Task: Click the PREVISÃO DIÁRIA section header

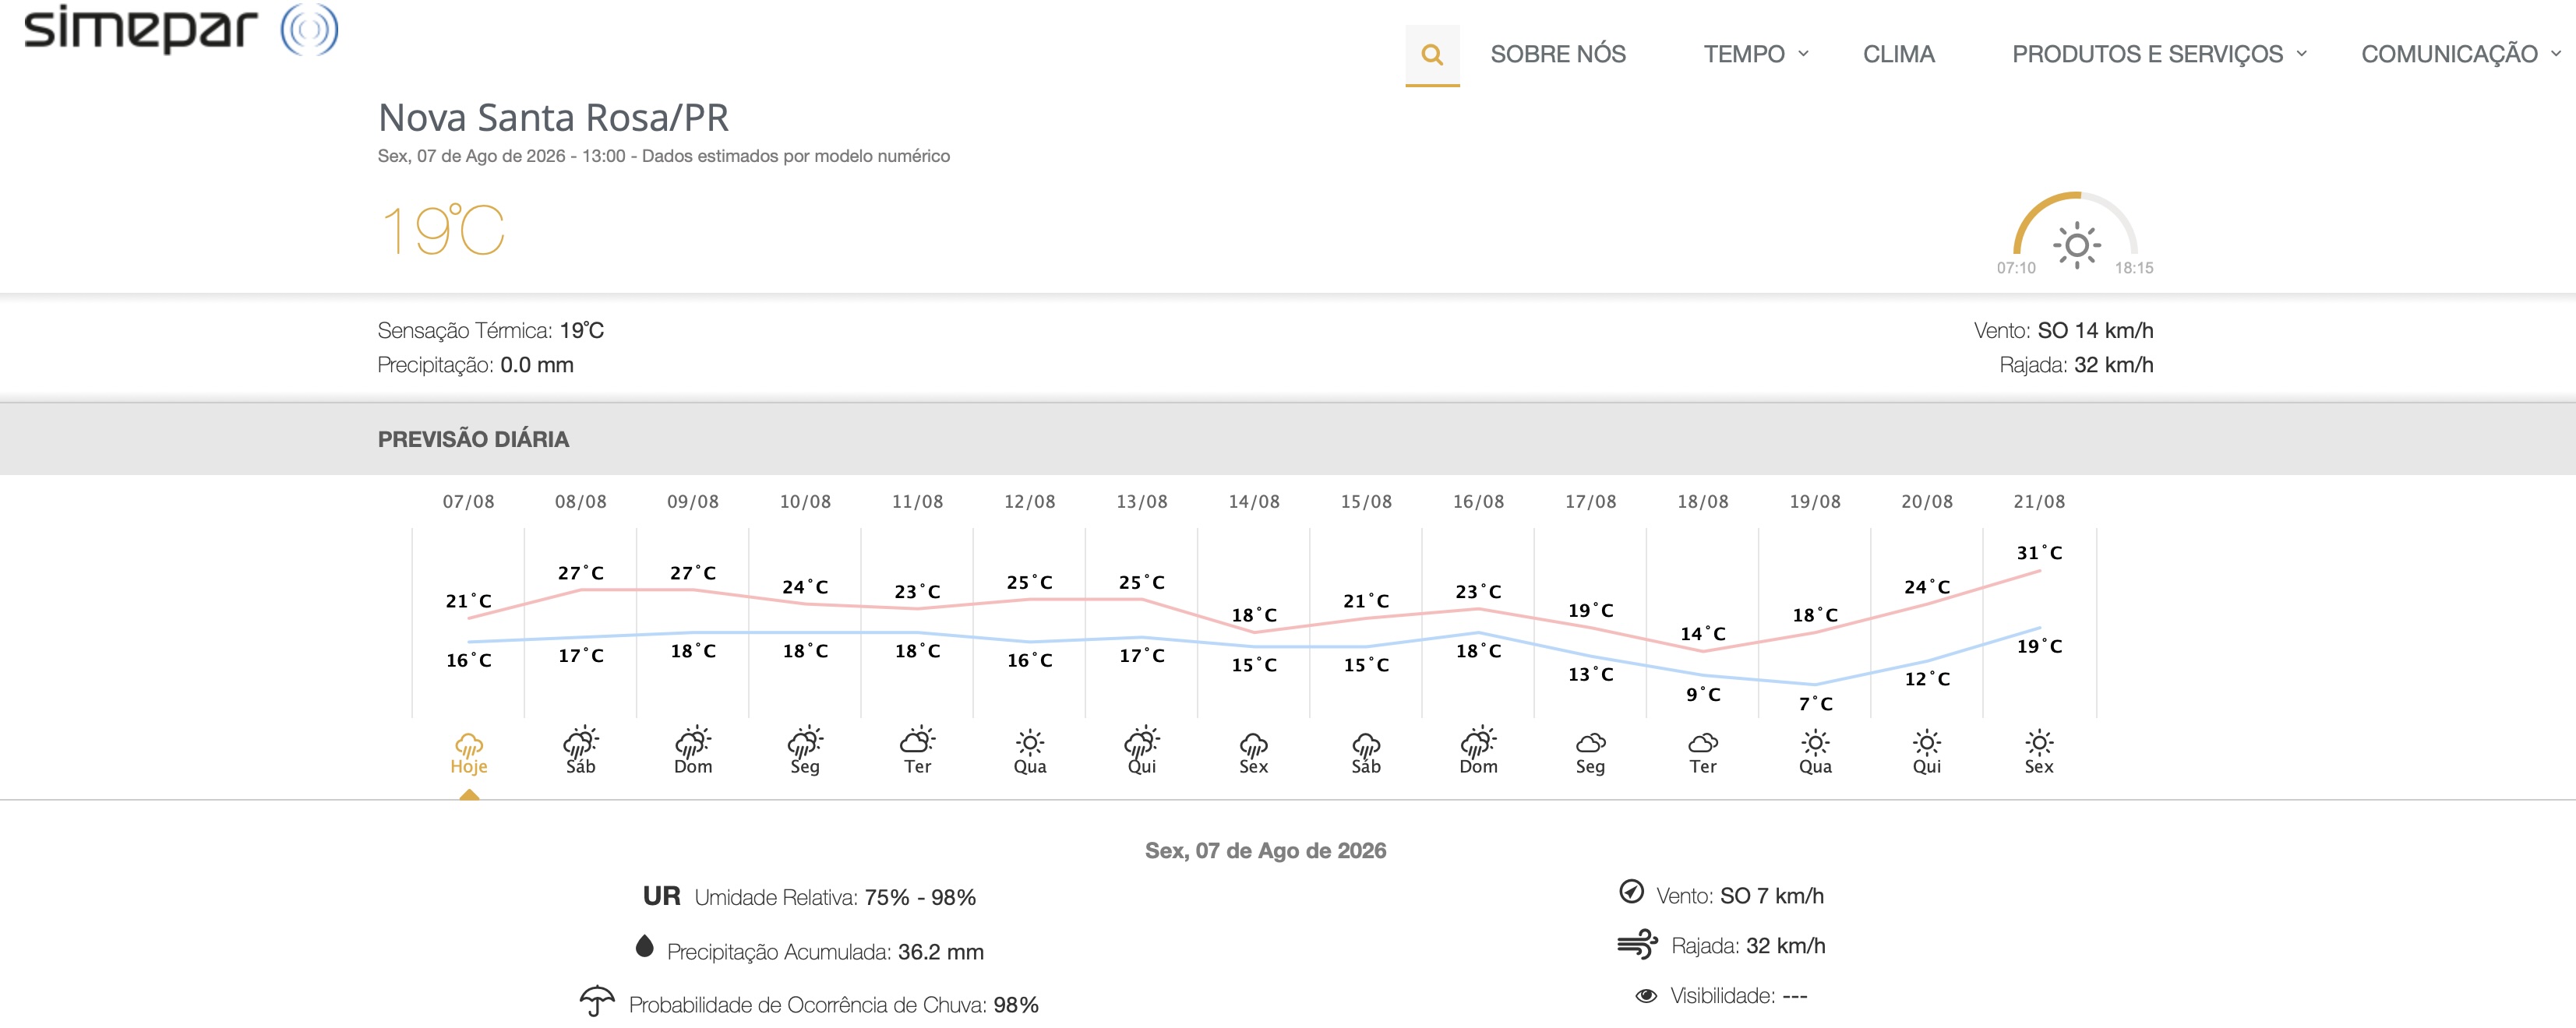Action: (x=473, y=439)
